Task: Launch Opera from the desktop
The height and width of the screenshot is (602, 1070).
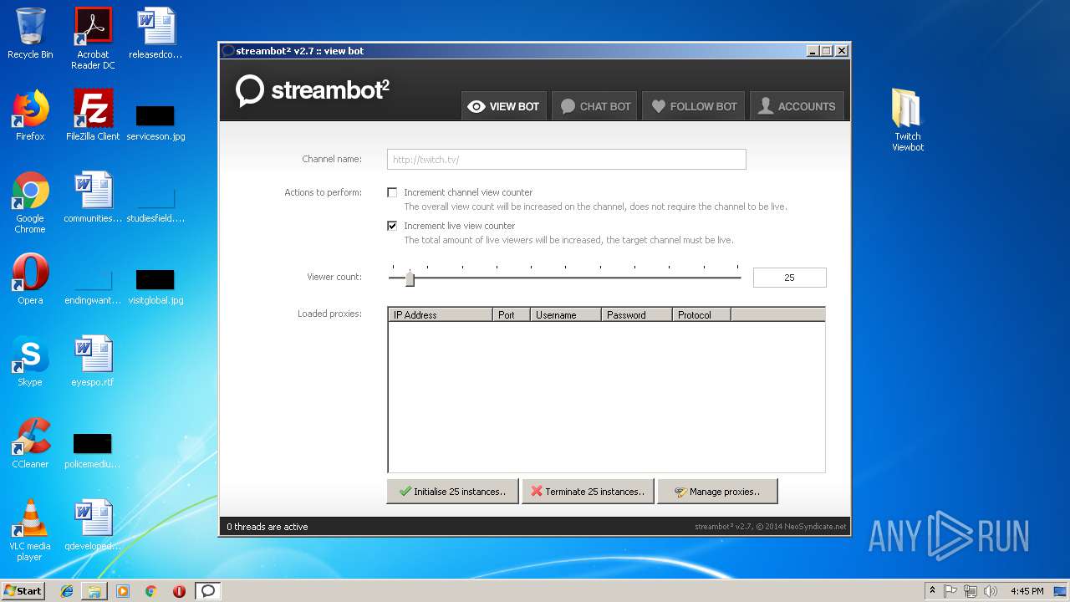Action: (30, 279)
